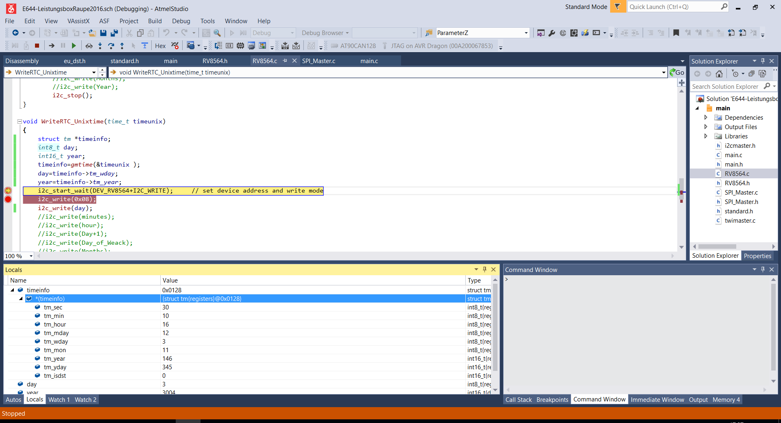Click the Go button
Screen dimensions: 781x423
click(x=677, y=72)
